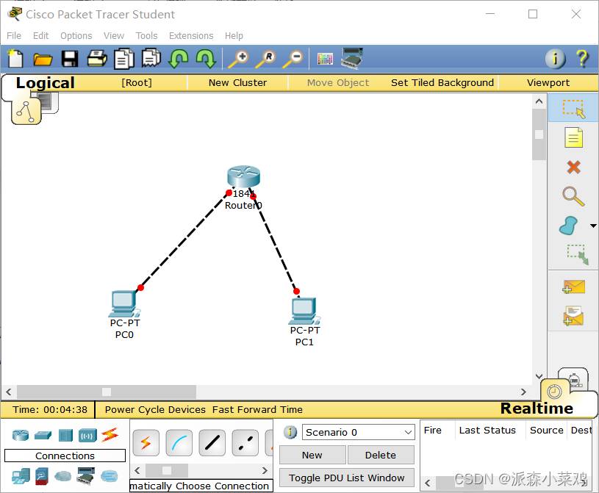Image resolution: width=599 pixels, height=493 pixels.
Task: Open the File menu
Action: click(x=14, y=35)
